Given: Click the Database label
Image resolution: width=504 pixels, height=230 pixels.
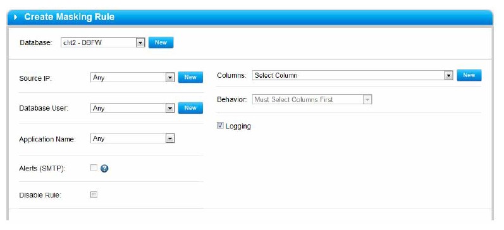Looking at the screenshot, I should pos(35,42).
